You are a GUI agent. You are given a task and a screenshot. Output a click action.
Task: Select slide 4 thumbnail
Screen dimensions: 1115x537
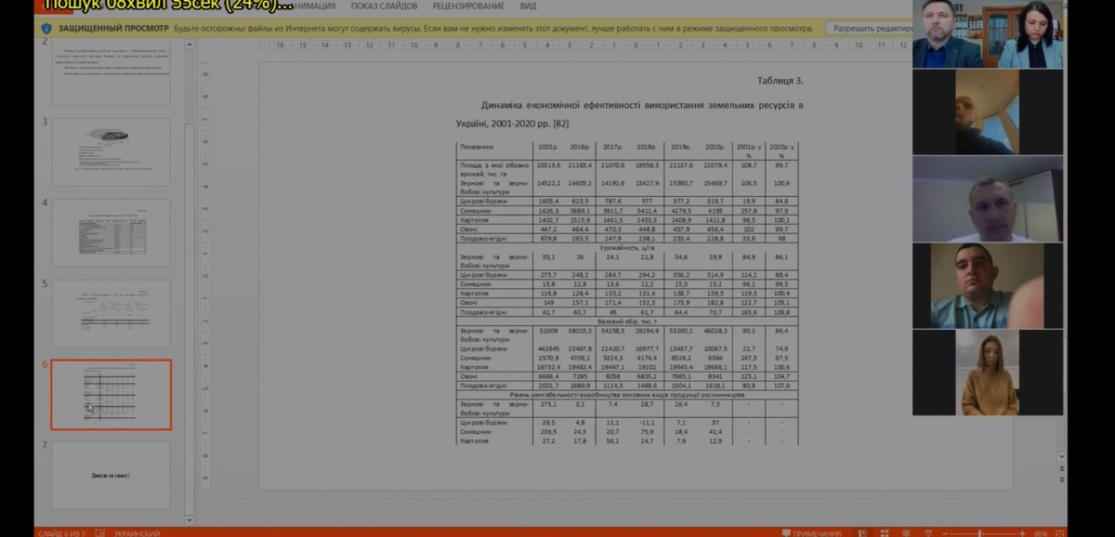[x=111, y=232]
